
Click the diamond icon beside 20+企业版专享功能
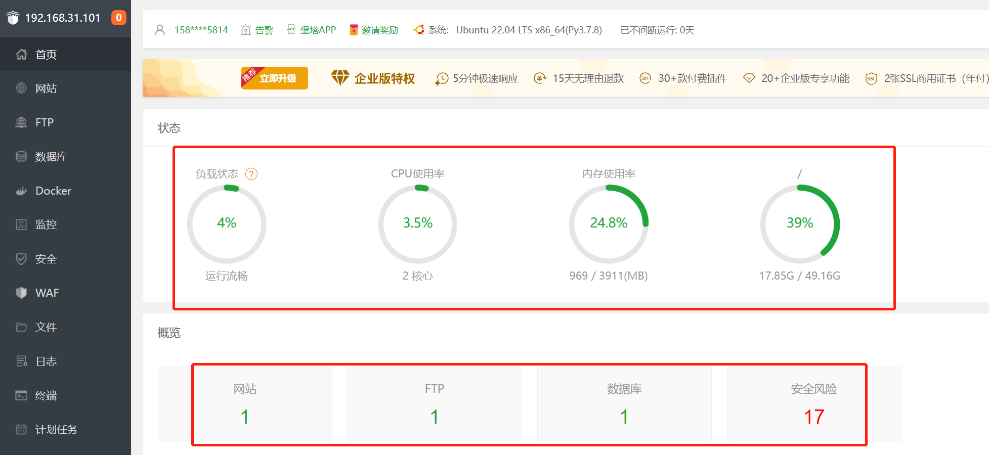pos(749,78)
